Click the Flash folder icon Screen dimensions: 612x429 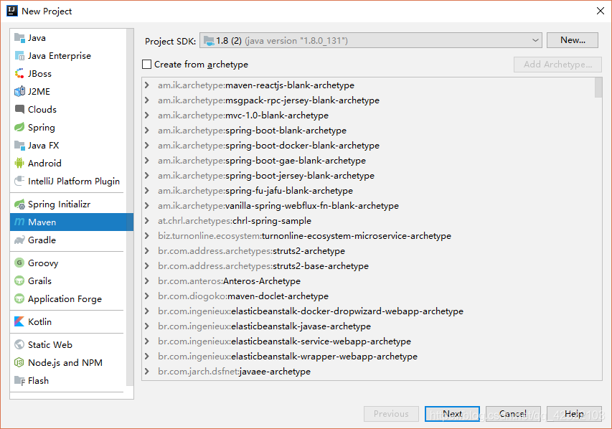(19, 381)
